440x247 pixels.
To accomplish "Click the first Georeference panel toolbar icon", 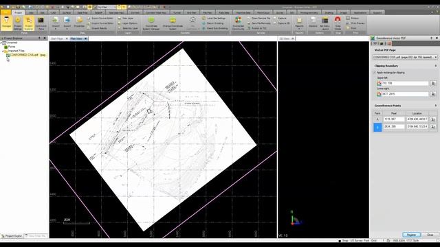I will tap(375, 43).
